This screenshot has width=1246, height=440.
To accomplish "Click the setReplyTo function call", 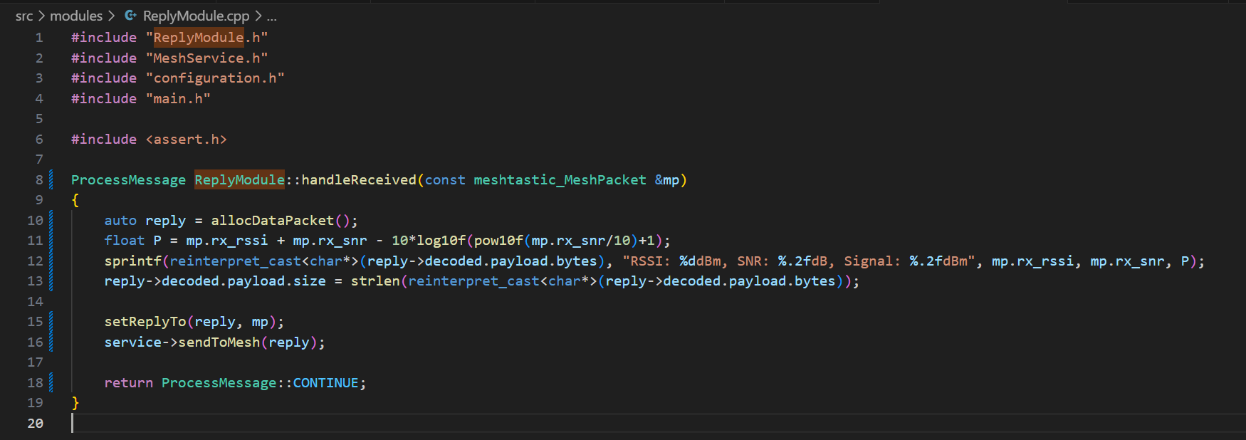I will (x=145, y=322).
